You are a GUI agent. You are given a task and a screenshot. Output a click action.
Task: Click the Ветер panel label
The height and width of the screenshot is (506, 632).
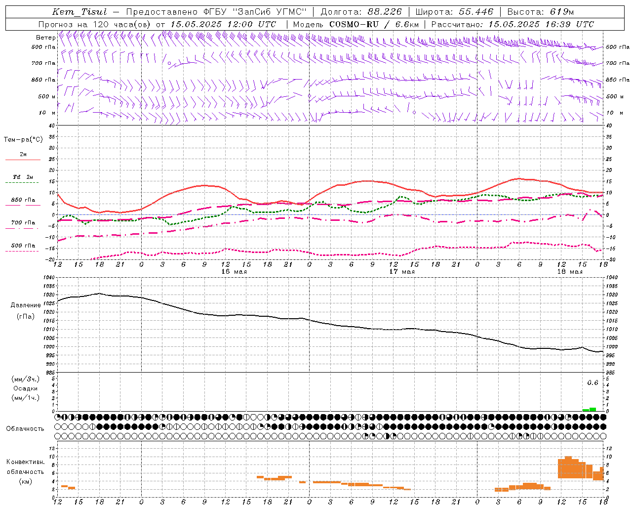click(45, 38)
